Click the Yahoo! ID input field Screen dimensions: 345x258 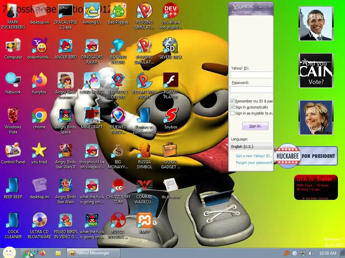(x=251, y=75)
